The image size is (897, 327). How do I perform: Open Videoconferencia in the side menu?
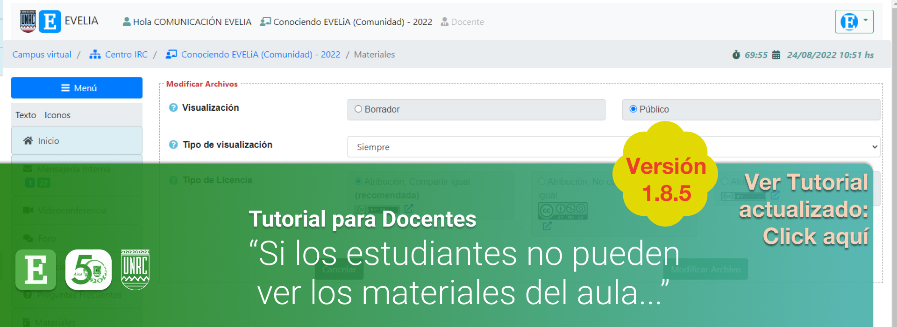coord(77,211)
